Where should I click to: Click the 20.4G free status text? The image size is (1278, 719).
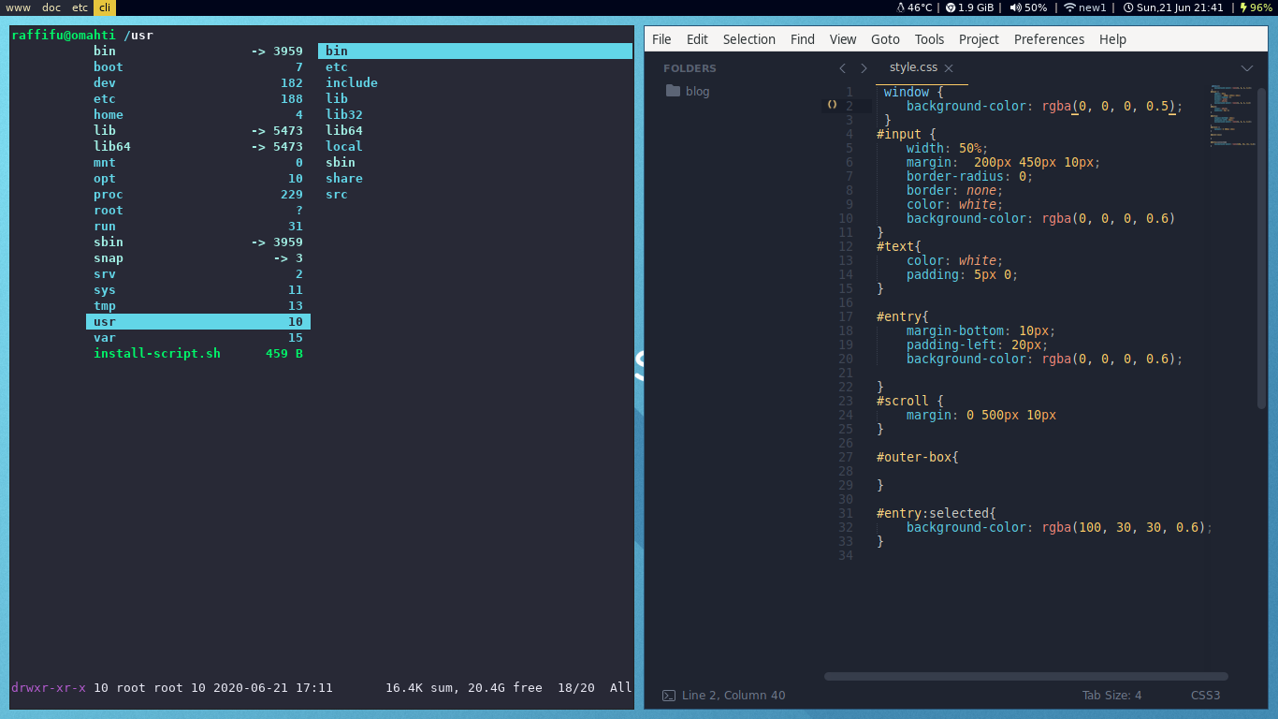(505, 687)
